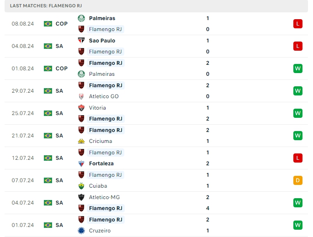313x237 pixels.
Task: Click the orange D badge for Cuiaba match
Action: click(x=298, y=180)
